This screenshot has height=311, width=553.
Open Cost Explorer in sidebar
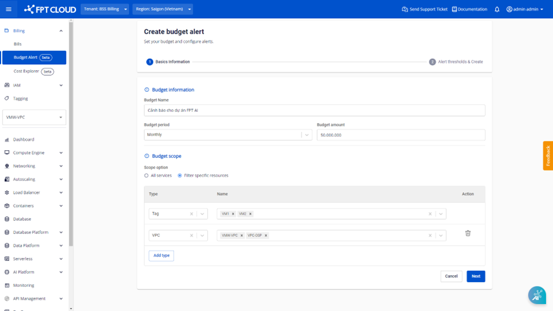(27, 71)
